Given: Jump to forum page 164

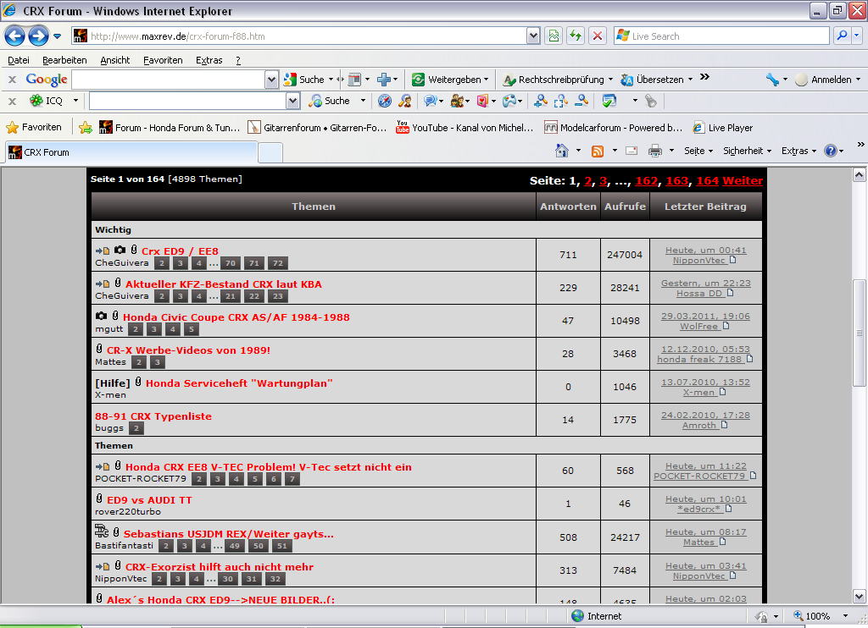Looking at the screenshot, I should pyautogui.click(x=708, y=181).
